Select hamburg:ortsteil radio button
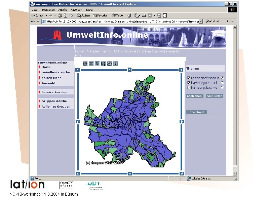 pyautogui.click(x=222, y=83)
